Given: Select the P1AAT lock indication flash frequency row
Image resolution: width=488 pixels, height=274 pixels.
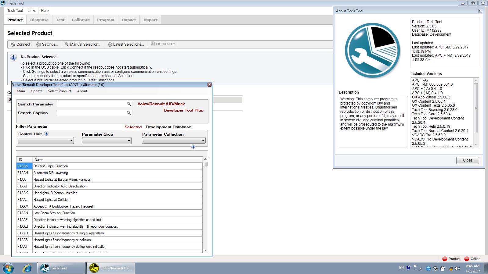Looking at the screenshot, I should 109,247.
